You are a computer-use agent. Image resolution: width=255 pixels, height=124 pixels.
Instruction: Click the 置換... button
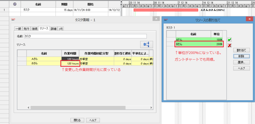point(241,62)
